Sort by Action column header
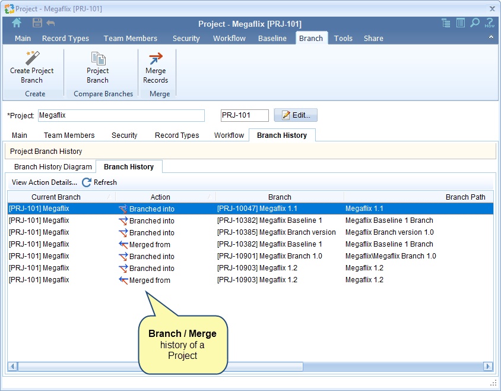The image size is (501, 391). click(166, 197)
